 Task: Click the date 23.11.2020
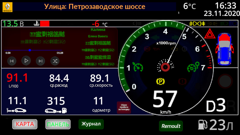click(x=222, y=13)
